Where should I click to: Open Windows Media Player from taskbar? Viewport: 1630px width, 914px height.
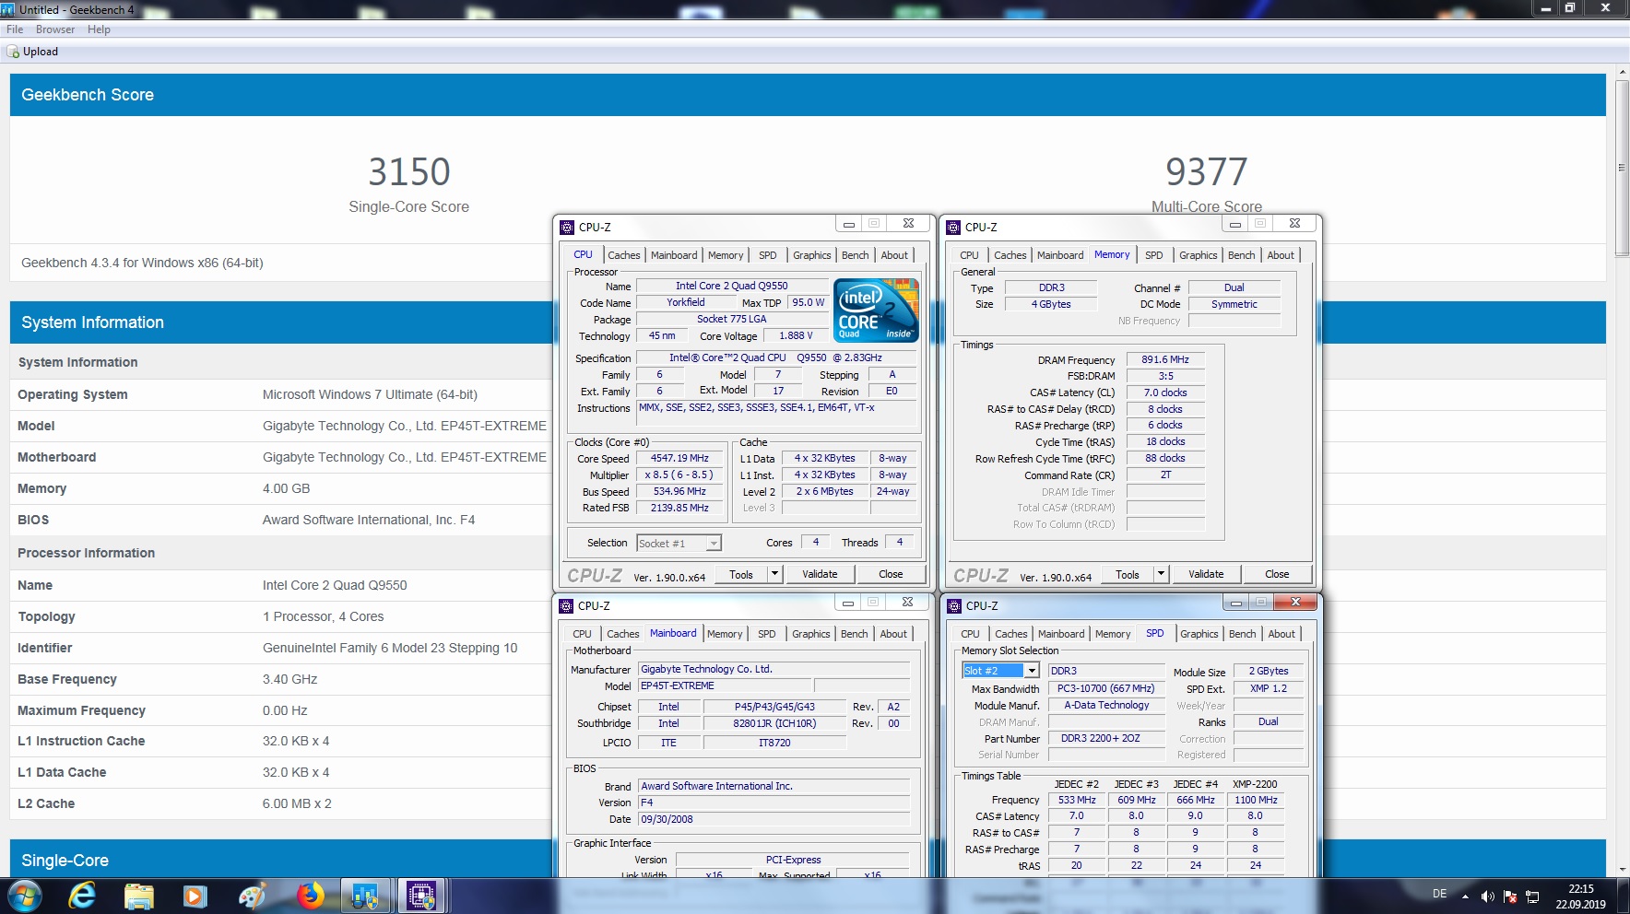[x=195, y=896]
